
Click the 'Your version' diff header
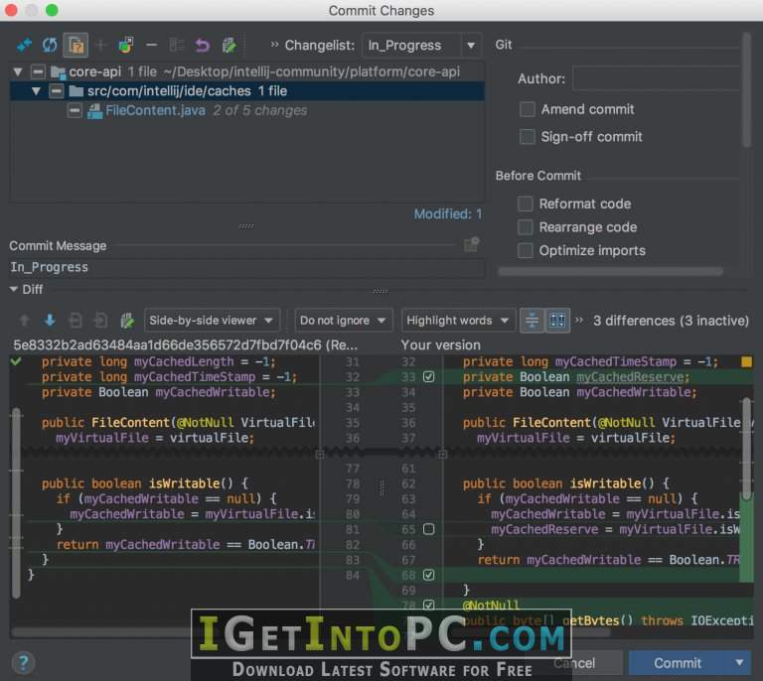[441, 345]
